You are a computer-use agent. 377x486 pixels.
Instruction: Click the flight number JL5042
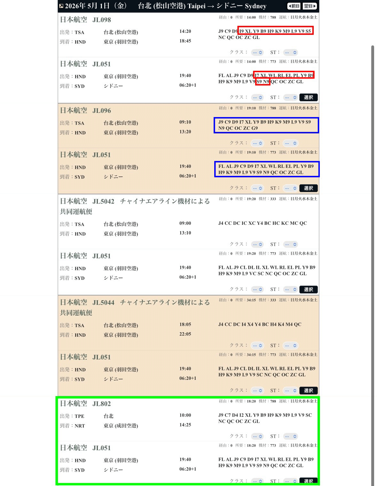(x=103, y=201)
